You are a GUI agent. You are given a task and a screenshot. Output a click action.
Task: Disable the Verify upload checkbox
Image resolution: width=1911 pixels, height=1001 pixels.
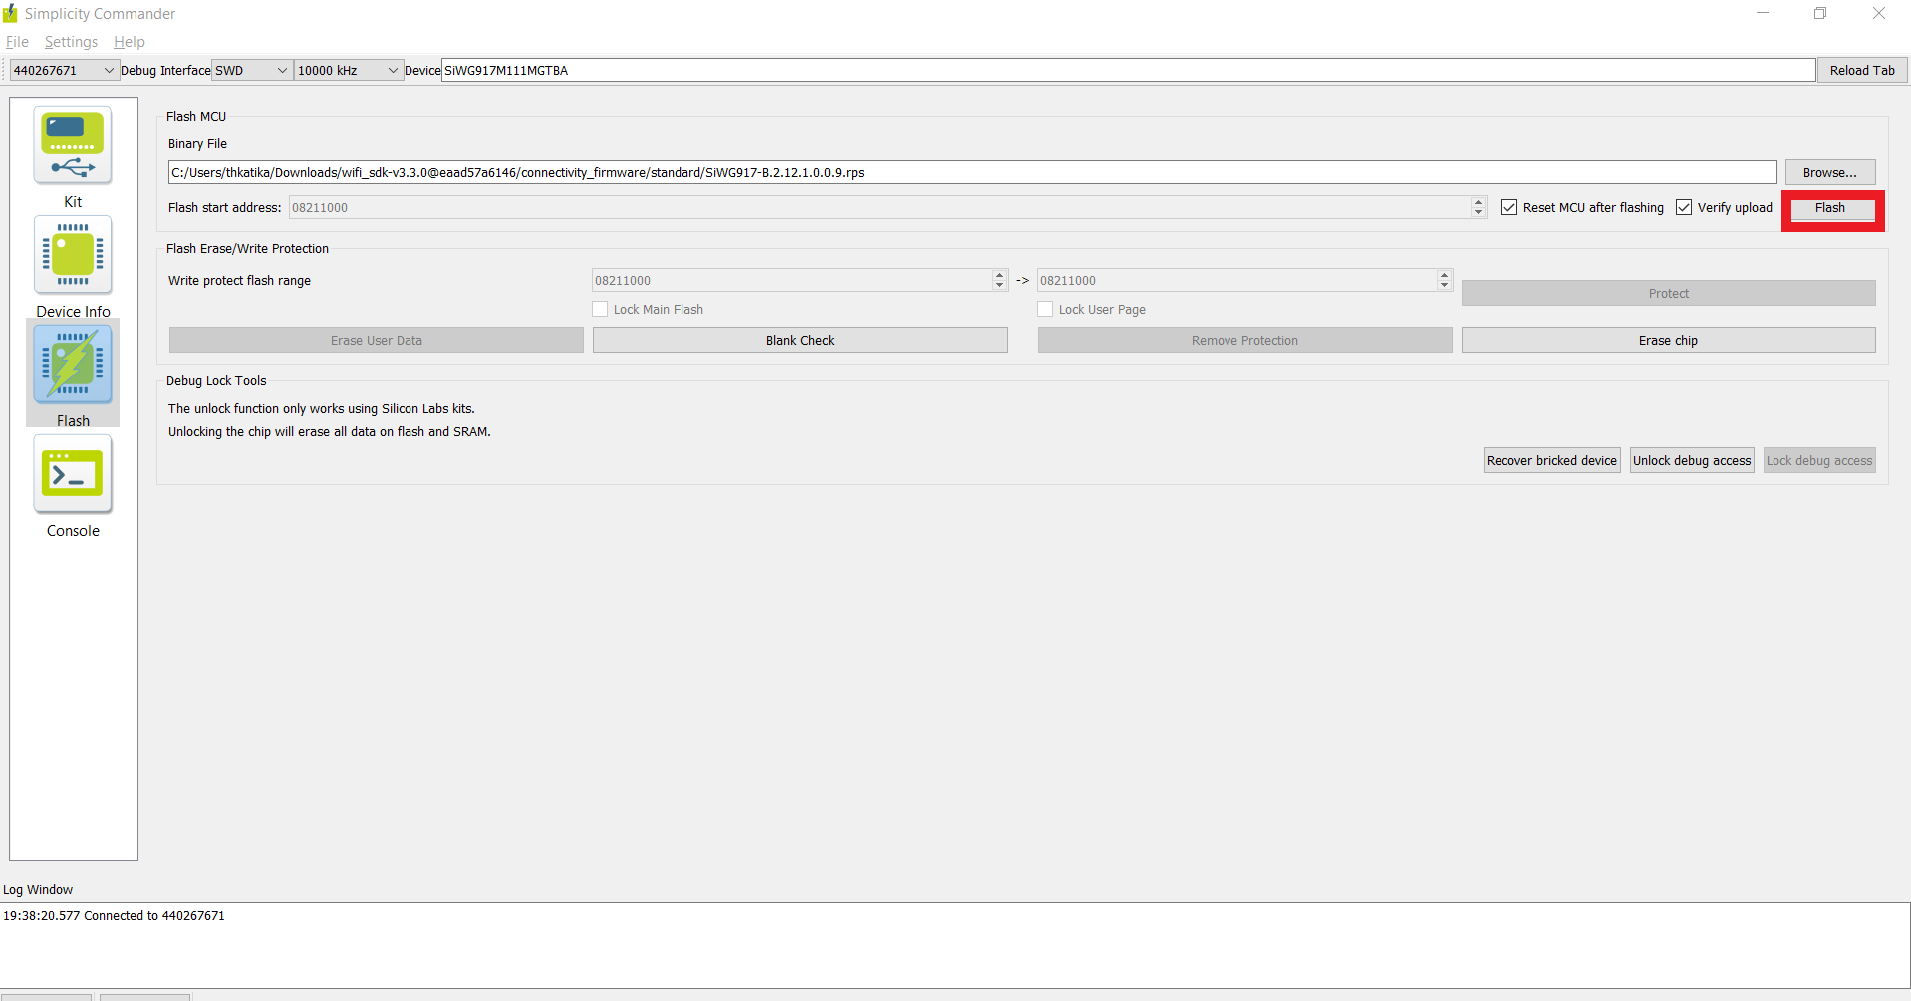[1684, 207]
